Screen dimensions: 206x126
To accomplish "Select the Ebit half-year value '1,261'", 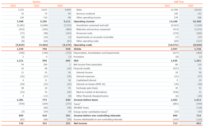I will 198,61.
